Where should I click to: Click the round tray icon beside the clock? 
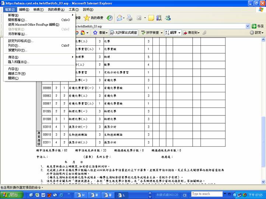pos(245,195)
